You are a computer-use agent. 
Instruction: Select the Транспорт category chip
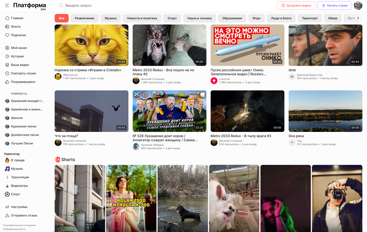tap(310, 18)
